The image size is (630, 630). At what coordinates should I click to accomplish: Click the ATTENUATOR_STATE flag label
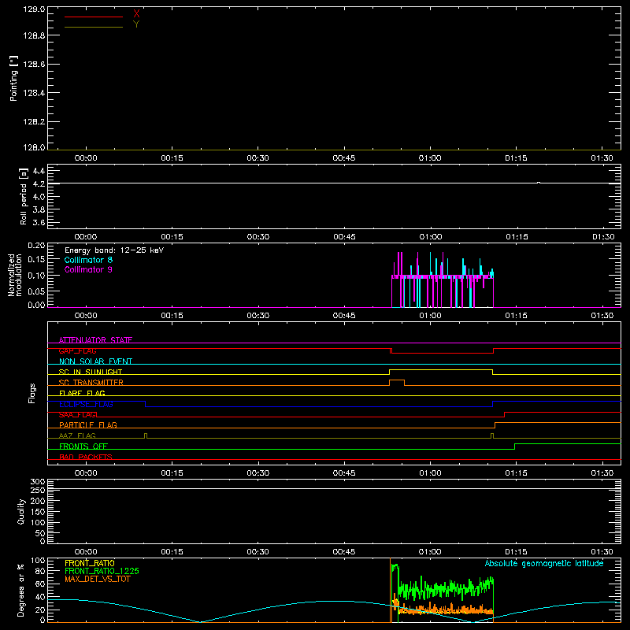click(x=95, y=340)
